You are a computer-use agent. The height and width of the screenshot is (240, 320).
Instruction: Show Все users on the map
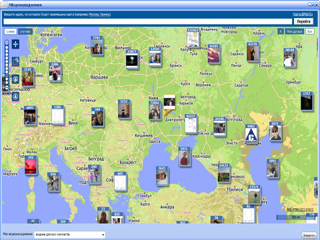(309, 31)
